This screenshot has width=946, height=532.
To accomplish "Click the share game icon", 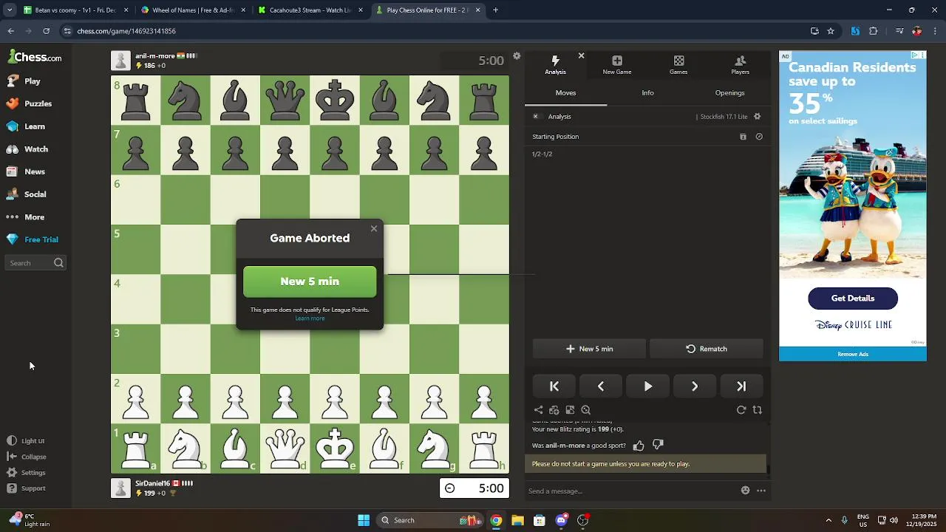I will [x=538, y=410].
